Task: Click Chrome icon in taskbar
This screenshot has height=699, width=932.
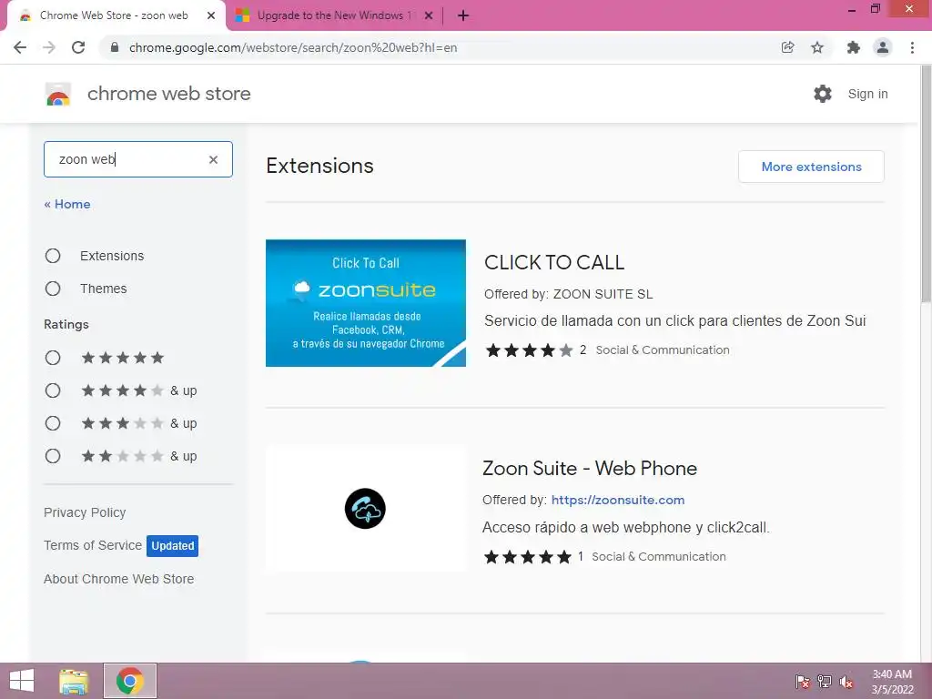Action: pyautogui.click(x=130, y=681)
